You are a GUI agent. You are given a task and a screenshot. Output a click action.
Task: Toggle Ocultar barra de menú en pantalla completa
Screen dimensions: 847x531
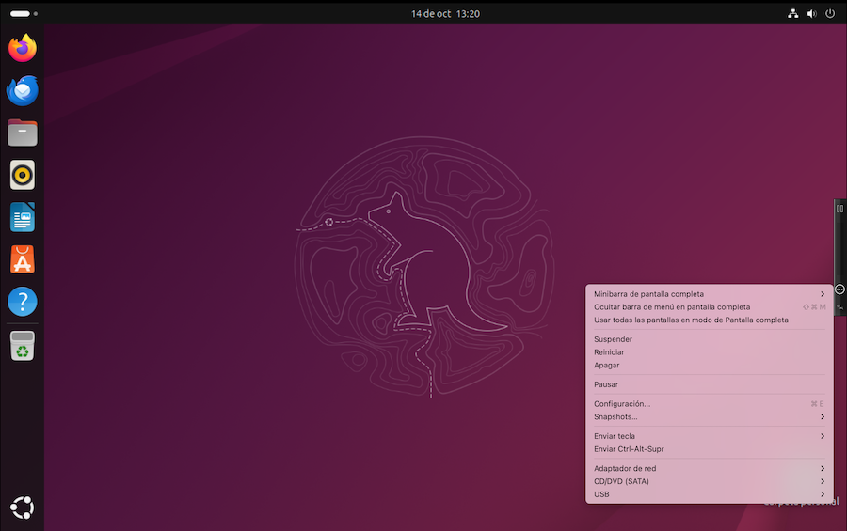coord(672,307)
